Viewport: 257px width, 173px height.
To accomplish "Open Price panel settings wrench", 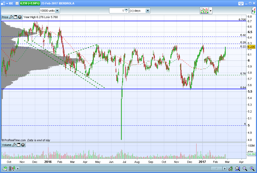I will tap(11, 17).
